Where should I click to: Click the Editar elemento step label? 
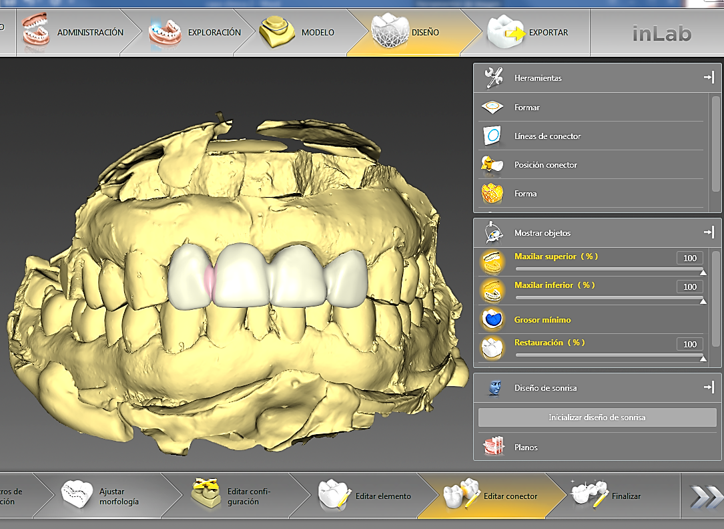tap(383, 496)
